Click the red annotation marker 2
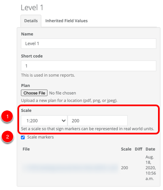 click(7, 136)
